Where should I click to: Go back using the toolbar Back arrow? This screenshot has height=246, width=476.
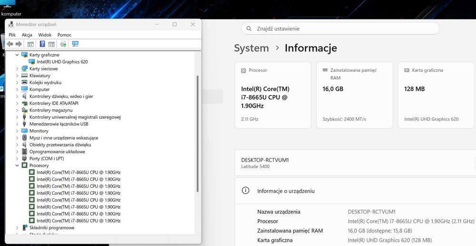point(10,44)
